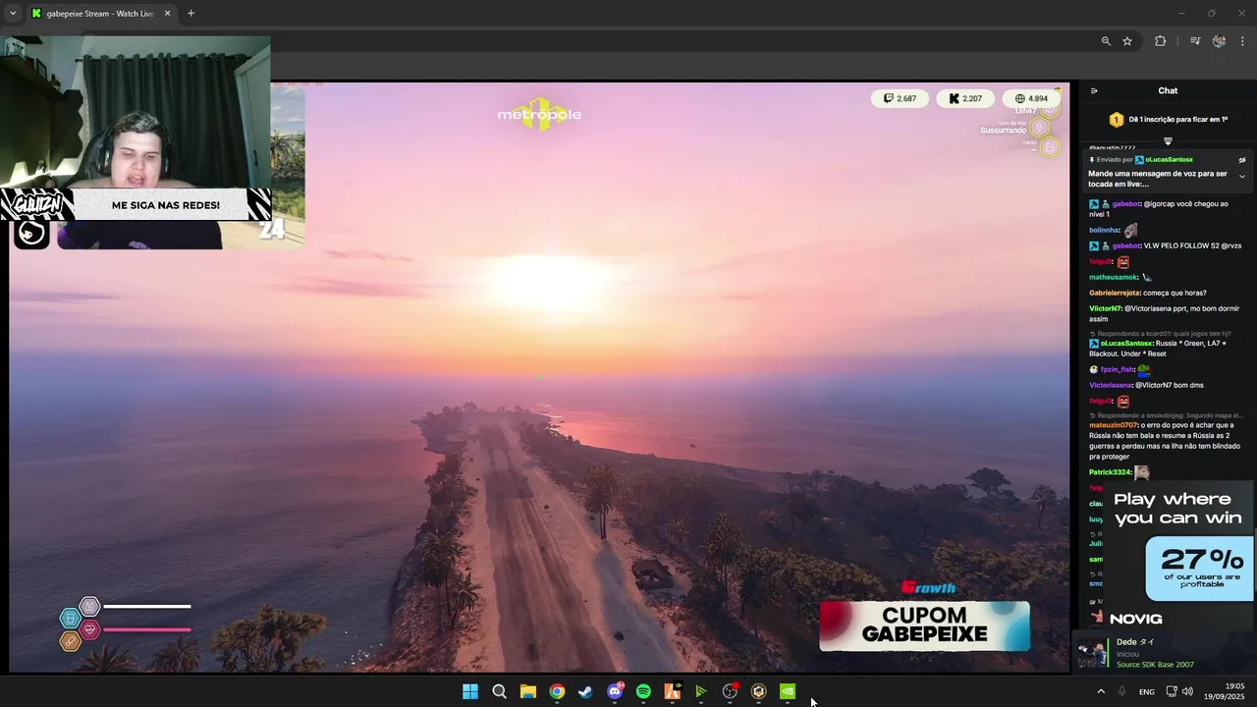Open OBS Studio from taskbar
The width and height of the screenshot is (1257, 707).
[730, 691]
